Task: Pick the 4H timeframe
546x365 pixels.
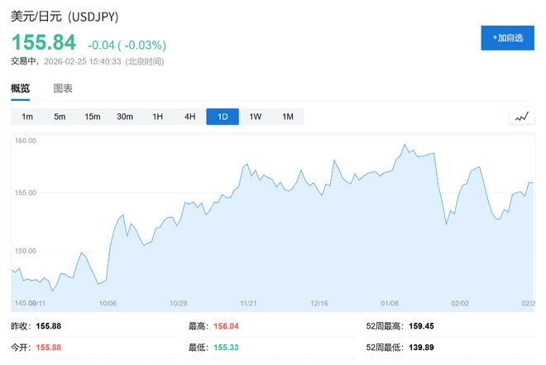Action: (x=189, y=117)
